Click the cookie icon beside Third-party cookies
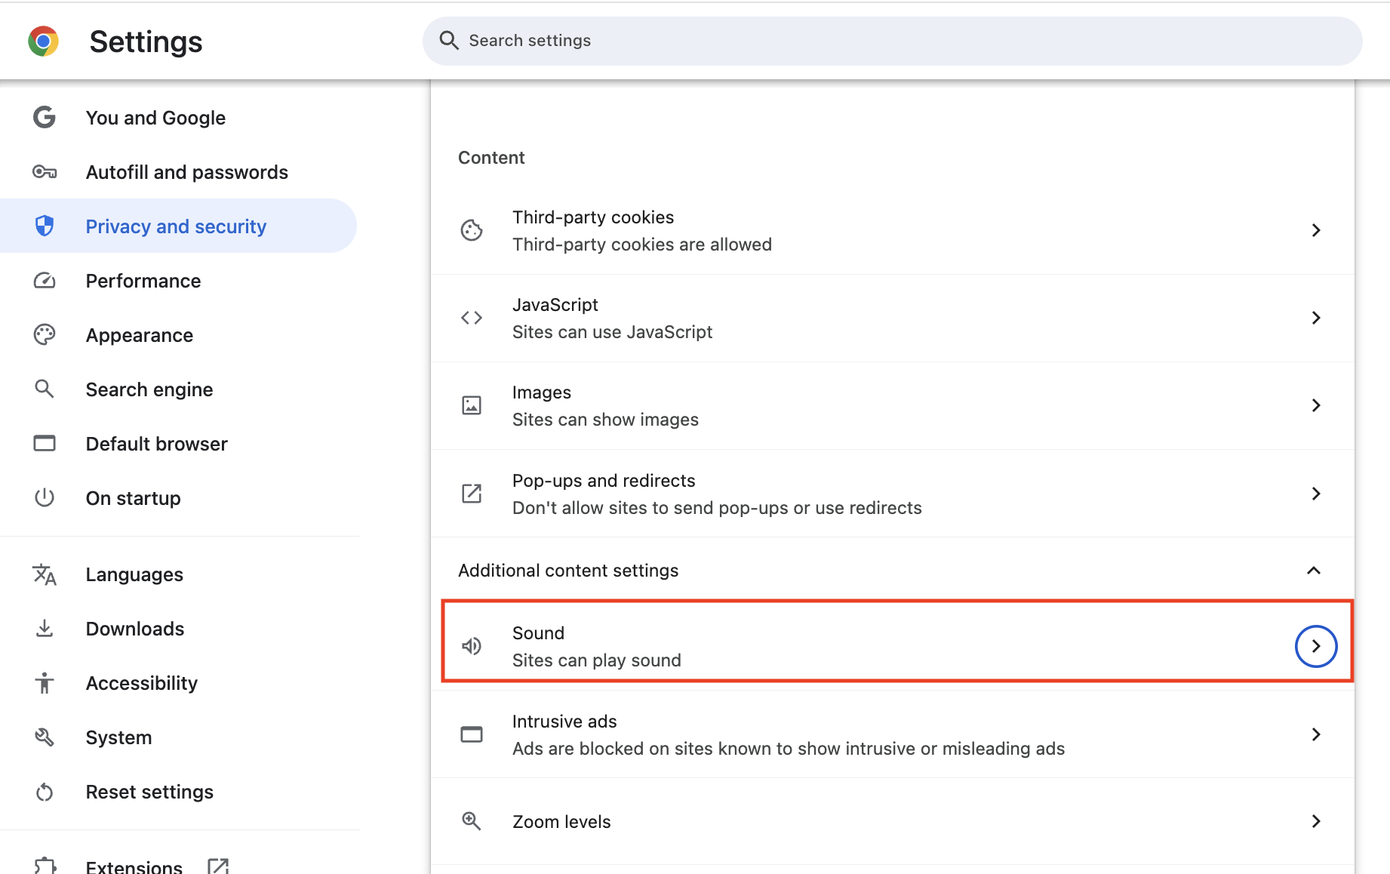 [x=472, y=230]
